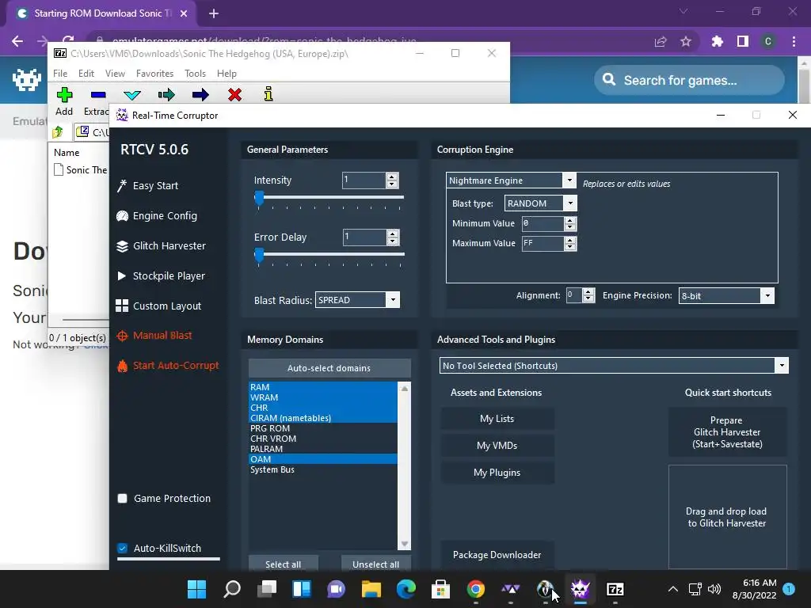
Task: Click the 7-Zip Extract blue minus icon
Action: coord(98,95)
